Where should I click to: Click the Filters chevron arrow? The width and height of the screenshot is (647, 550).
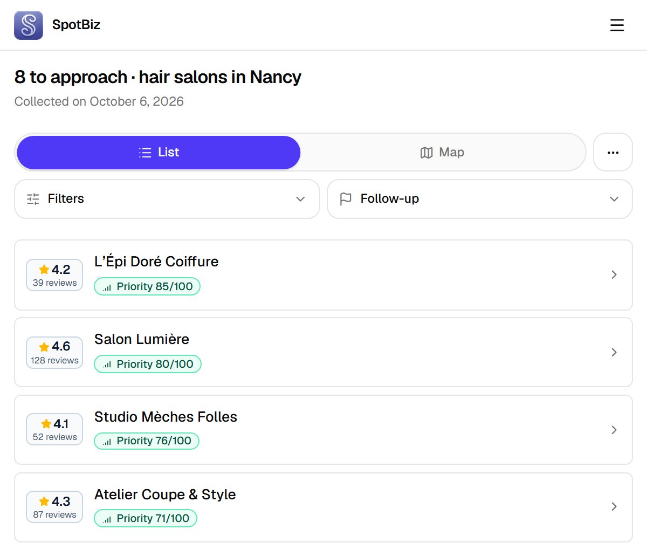click(x=301, y=199)
